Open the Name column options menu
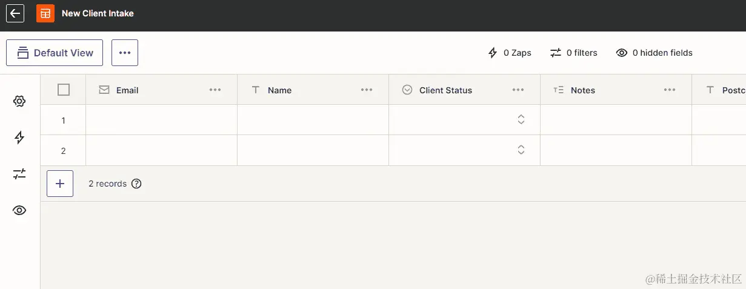Viewport: 746px width, 289px height. coord(367,90)
